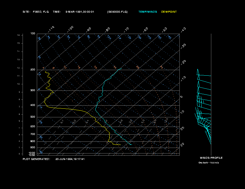Click the 'PLOT GENERATED:' label
Screen dimensions: 245x189
click(37, 159)
